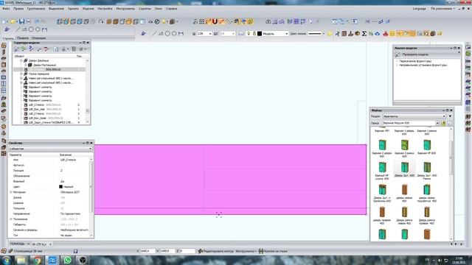Open the Раздел Фрагменты dropdown
This screenshot has height=265, width=472.
click(414, 116)
